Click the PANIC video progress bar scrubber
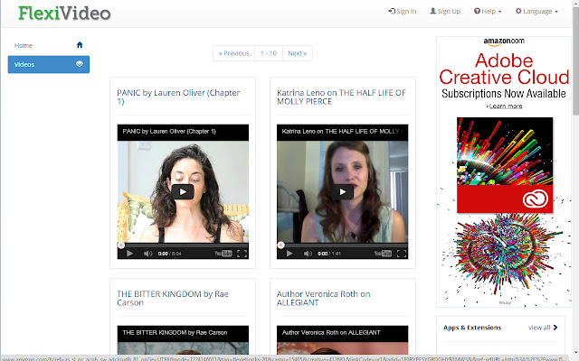The width and height of the screenshot is (579, 361). [120, 245]
